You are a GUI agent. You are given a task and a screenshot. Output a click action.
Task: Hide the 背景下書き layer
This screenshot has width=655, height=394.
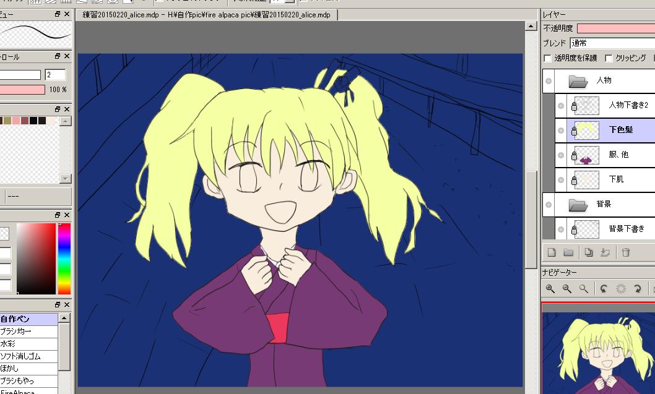click(x=561, y=229)
